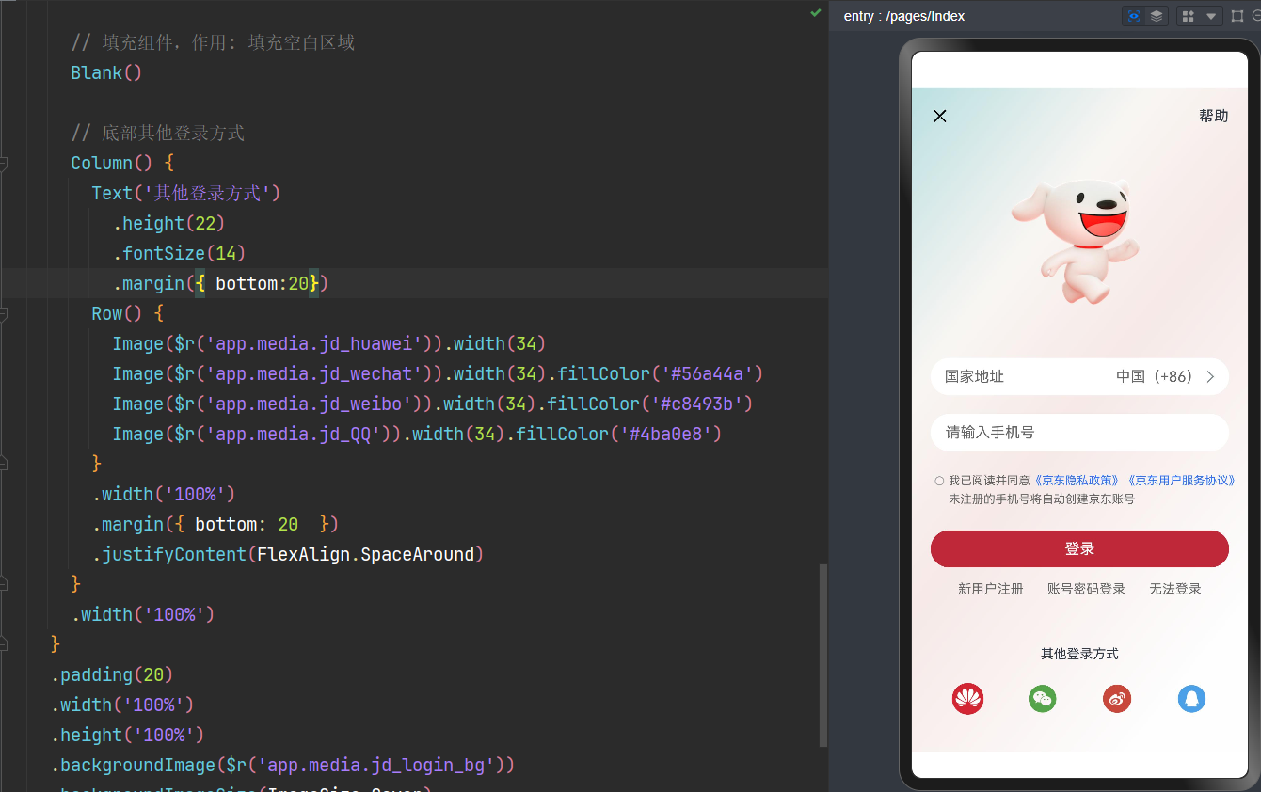The image size is (1261, 792).
Task: Click the Weibo login icon
Action: coord(1117,699)
